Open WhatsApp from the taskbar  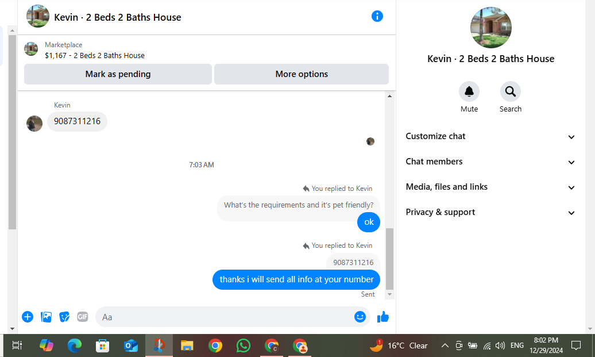click(x=244, y=346)
